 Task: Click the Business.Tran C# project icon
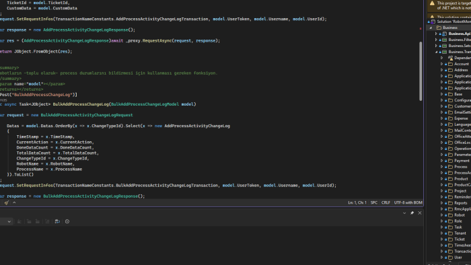pos(444,52)
